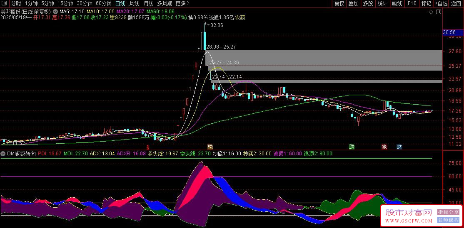Image resolution: width=464 pixels, height=228 pixels.
Task: Switch to 周线 weekly period
Action: coord(135,4)
